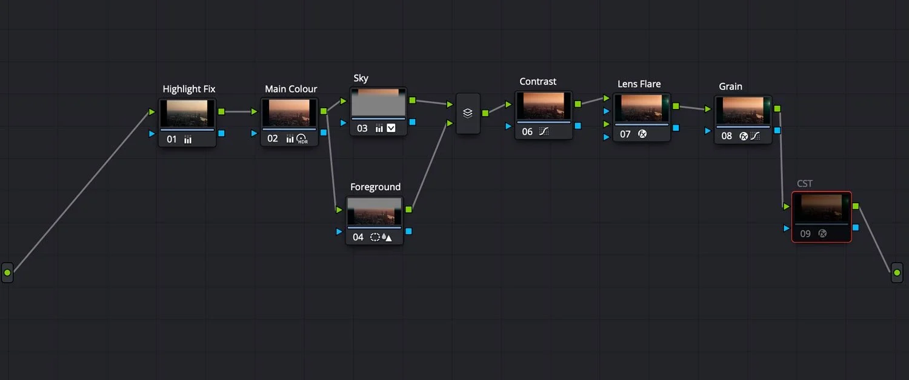909x380 pixels.
Task: Click node number "06"
Action: click(527, 131)
